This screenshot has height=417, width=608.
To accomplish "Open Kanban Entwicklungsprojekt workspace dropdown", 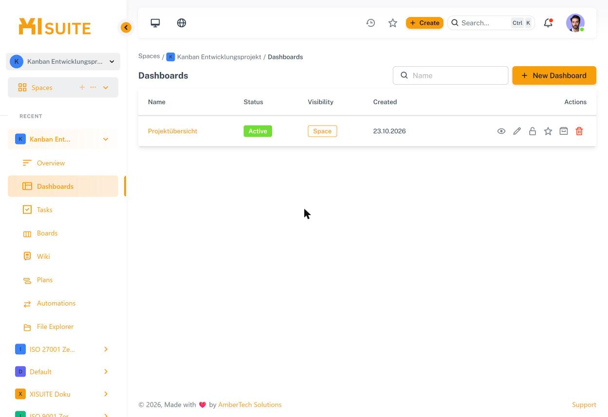I will (x=63, y=61).
